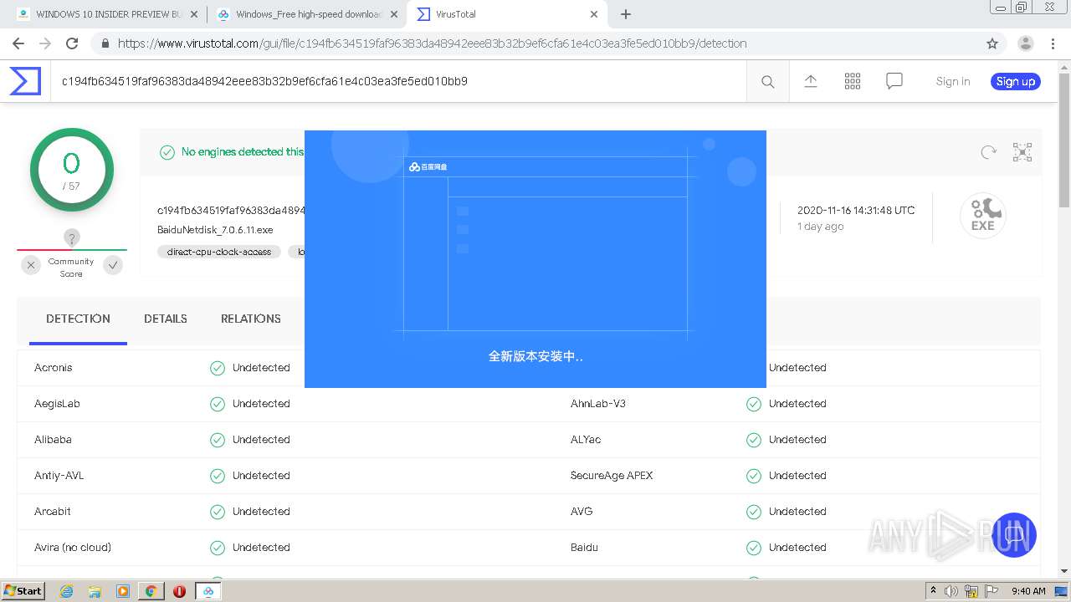This screenshot has width=1071, height=602.
Task: Open the Chrome profile avatar icon
Action: pyautogui.click(x=1026, y=43)
